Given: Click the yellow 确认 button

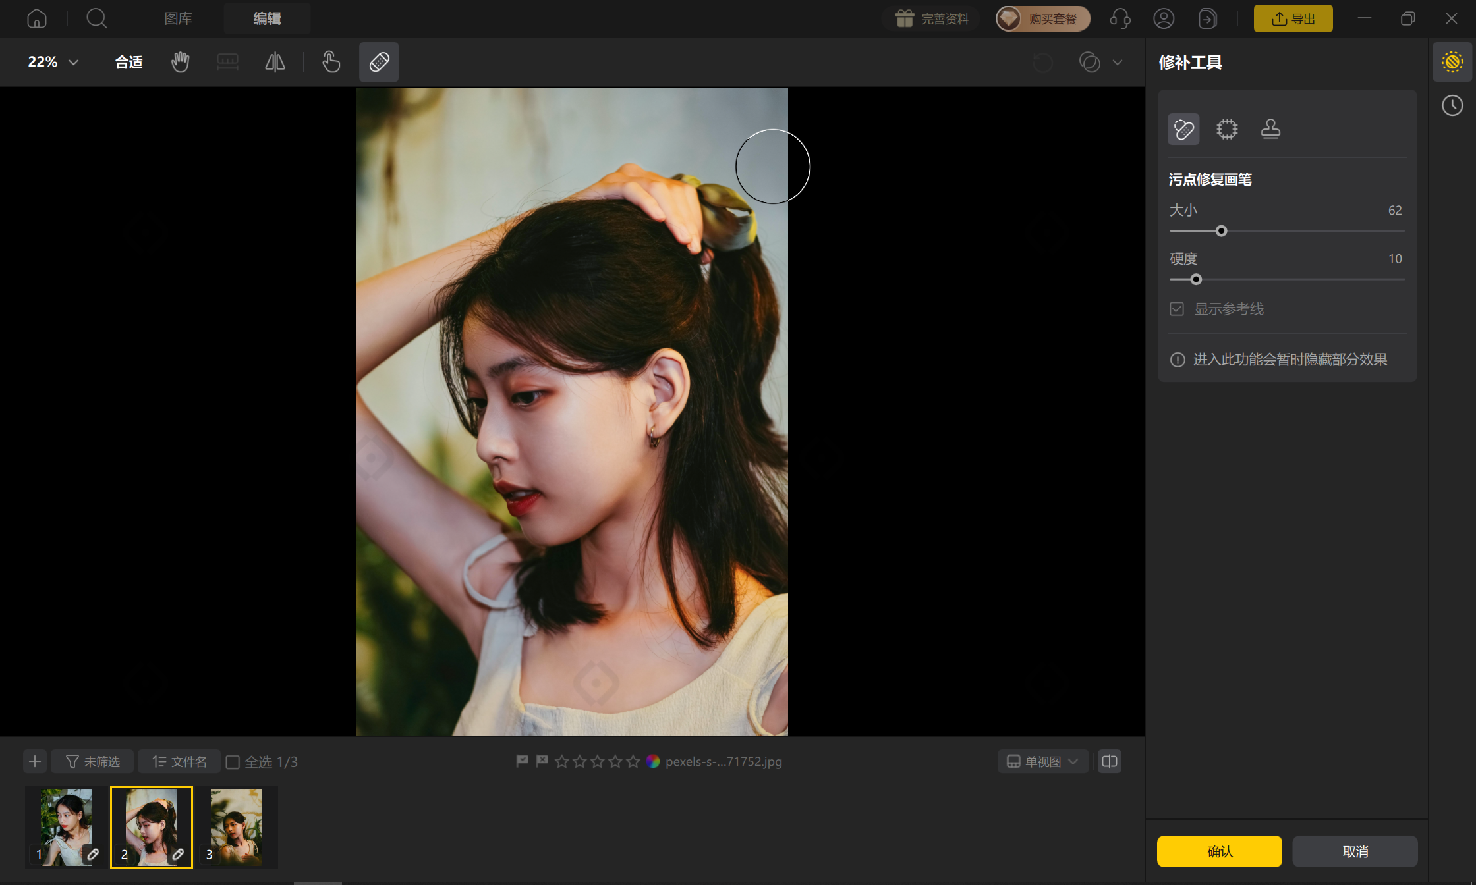Looking at the screenshot, I should (1220, 851).
